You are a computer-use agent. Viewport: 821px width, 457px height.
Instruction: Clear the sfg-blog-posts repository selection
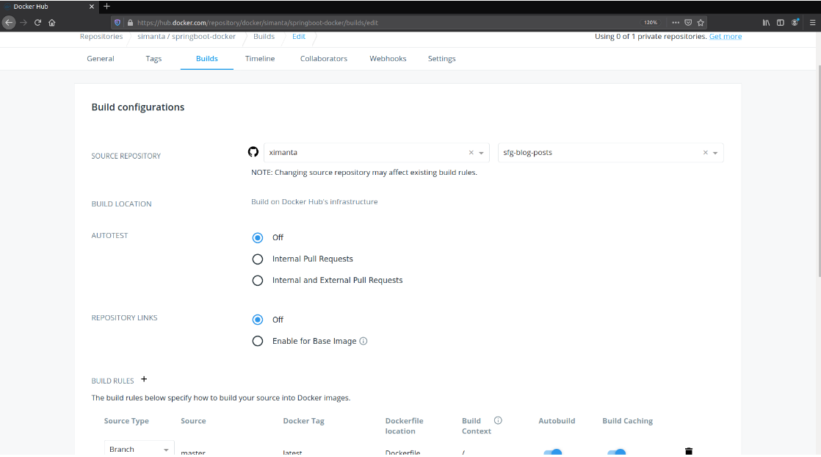coord(705,153)
